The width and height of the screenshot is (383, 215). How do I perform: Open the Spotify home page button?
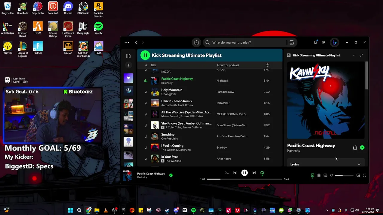(x=196, y=42)
